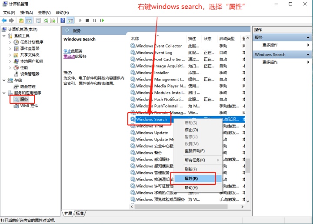Switch to the 扩展 tab
This screenshot has width=313, height=224.
[x=68, y=214]
